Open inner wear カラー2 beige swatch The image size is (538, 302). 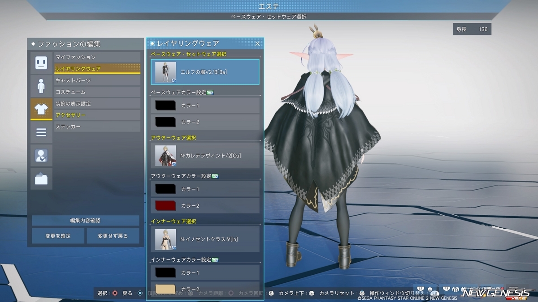tap(165, 289)
